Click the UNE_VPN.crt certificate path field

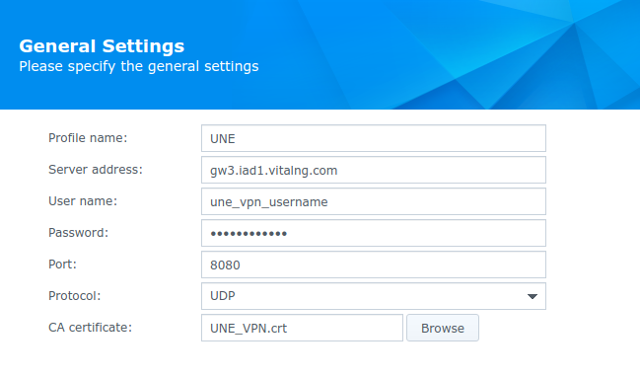pyautogui.click(x=302, y=328)
